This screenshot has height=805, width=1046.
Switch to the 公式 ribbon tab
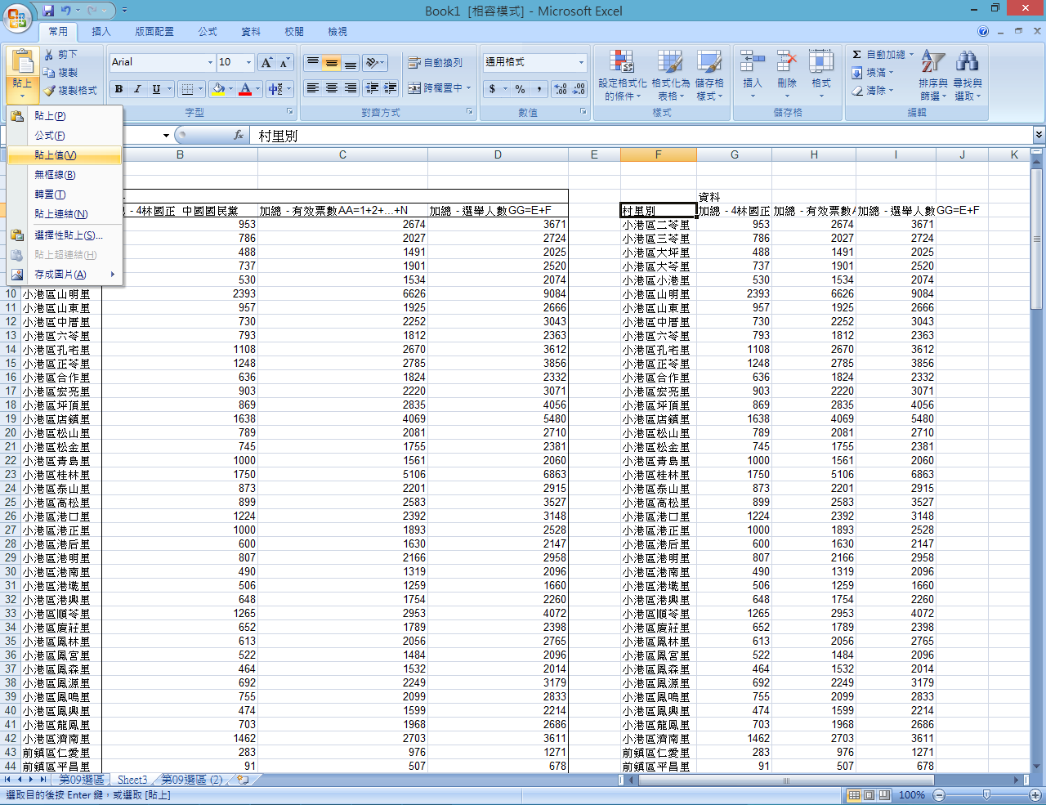point(208,31)
